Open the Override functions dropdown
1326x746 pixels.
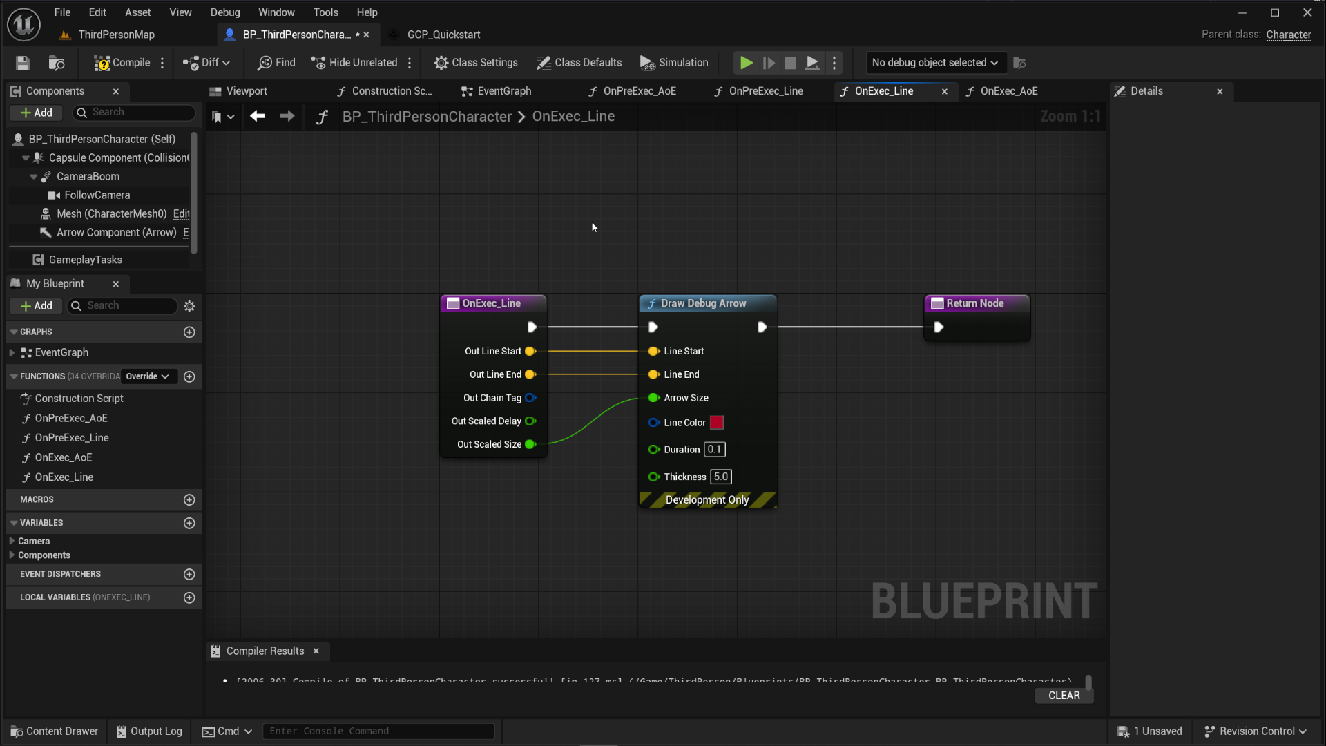click(x=148, y=376)
